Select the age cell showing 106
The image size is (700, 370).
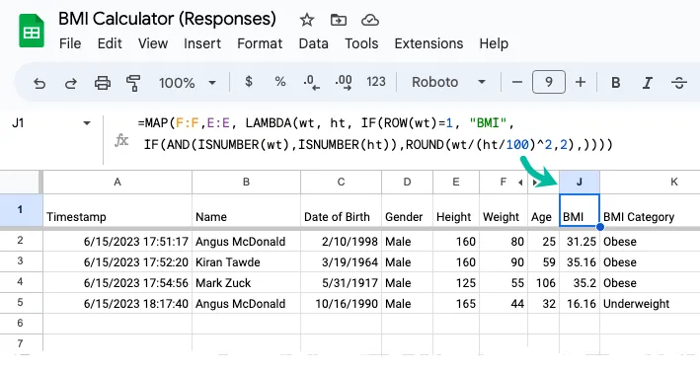543,282
